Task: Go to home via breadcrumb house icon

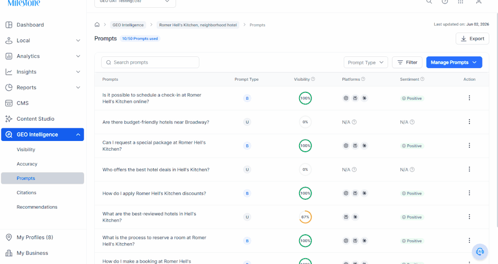Action: (x=97, y=25)
